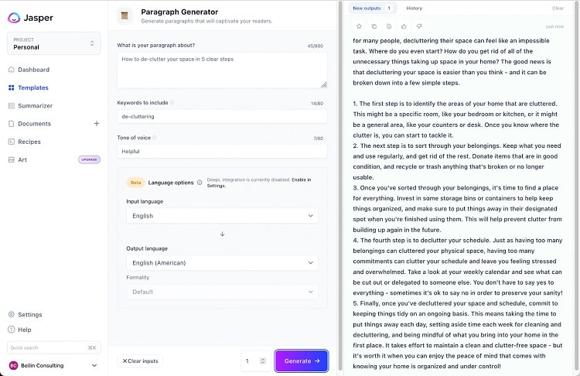
Task: Focus the Tone of voice field
Action: tap(222, 152)
